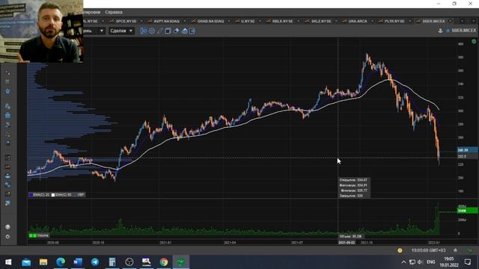This screenshot has width=479, height=269.
Task: Open the RBLX.NYSE chart tab
Action: click(283, 21)
